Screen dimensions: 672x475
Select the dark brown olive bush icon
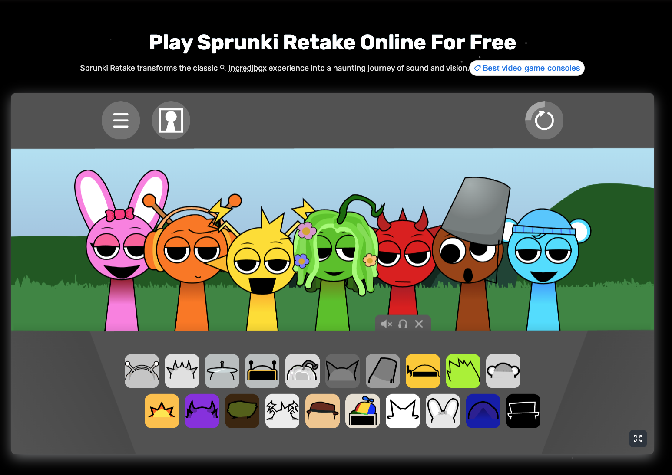[242, 411]
